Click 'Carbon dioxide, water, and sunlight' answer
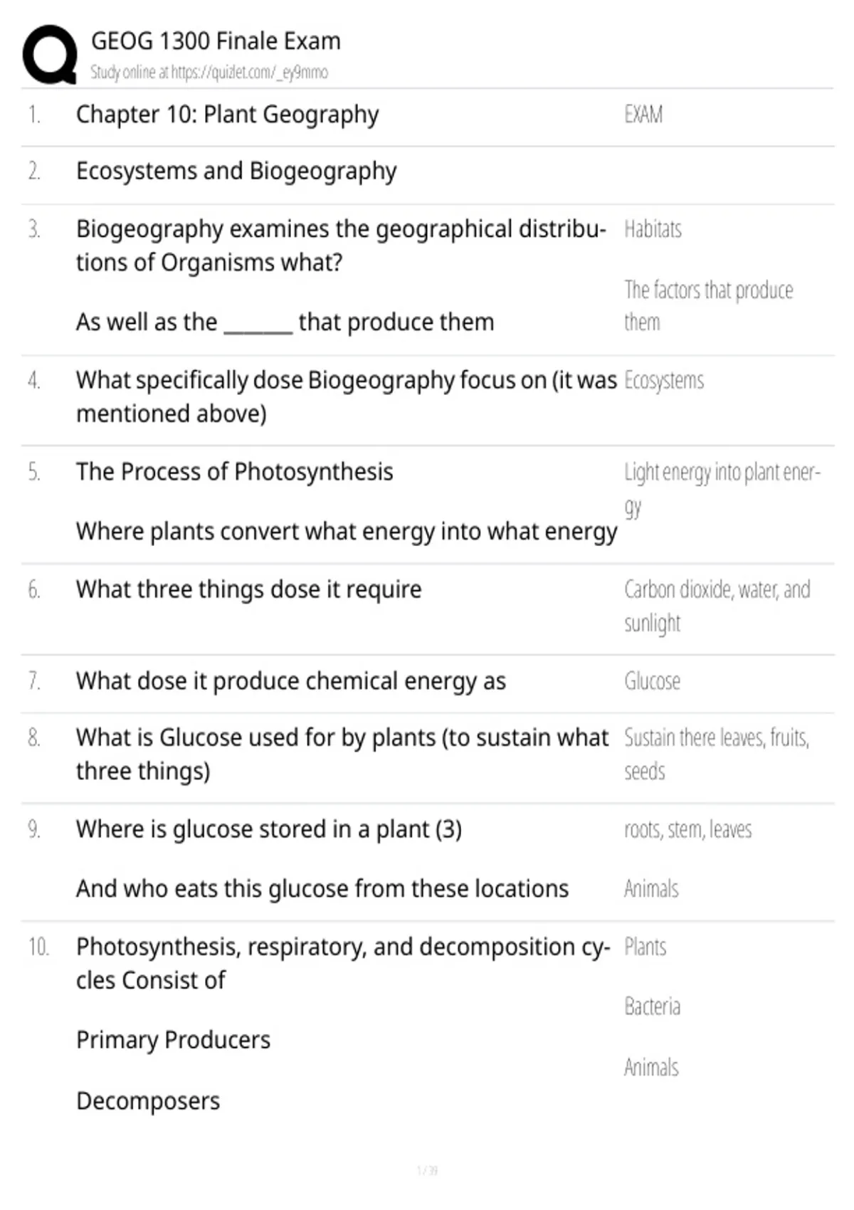The height and width of the screenshot is (1210, 854). 717,606
